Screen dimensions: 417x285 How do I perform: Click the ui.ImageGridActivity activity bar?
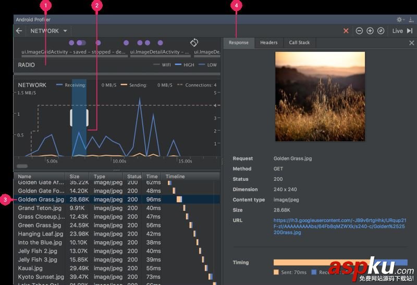[74, 56]
